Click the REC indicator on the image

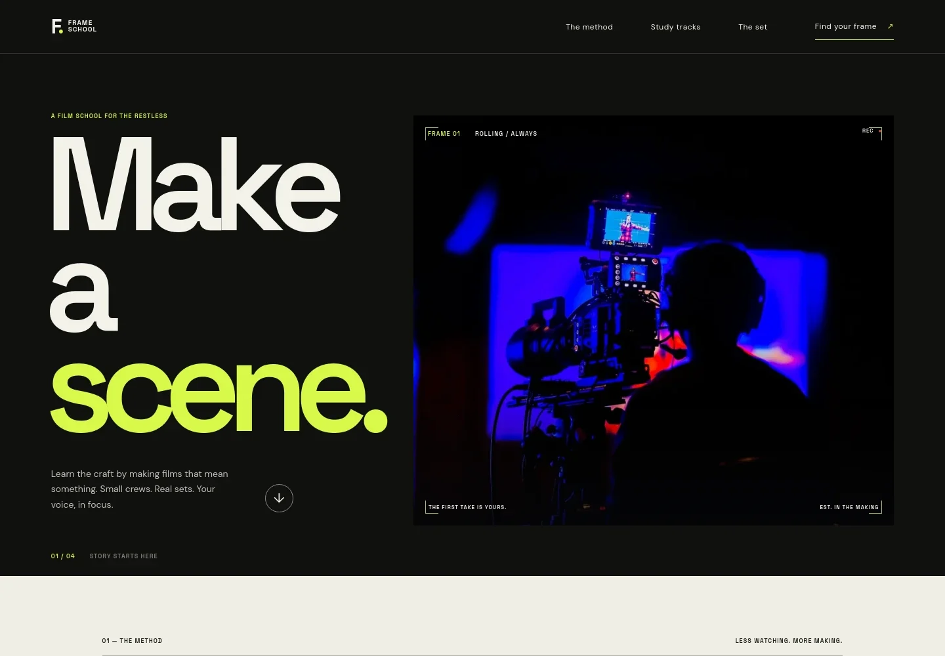coord(871,131)
